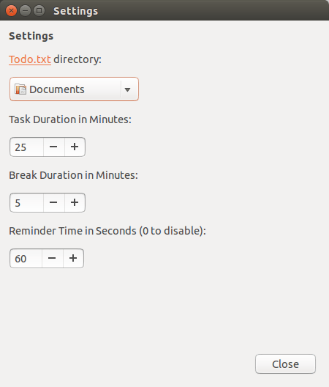Screen dimensions: 329x387
Task: Focus the Reminder Time field showing 60
Action: tap(26, 259)
